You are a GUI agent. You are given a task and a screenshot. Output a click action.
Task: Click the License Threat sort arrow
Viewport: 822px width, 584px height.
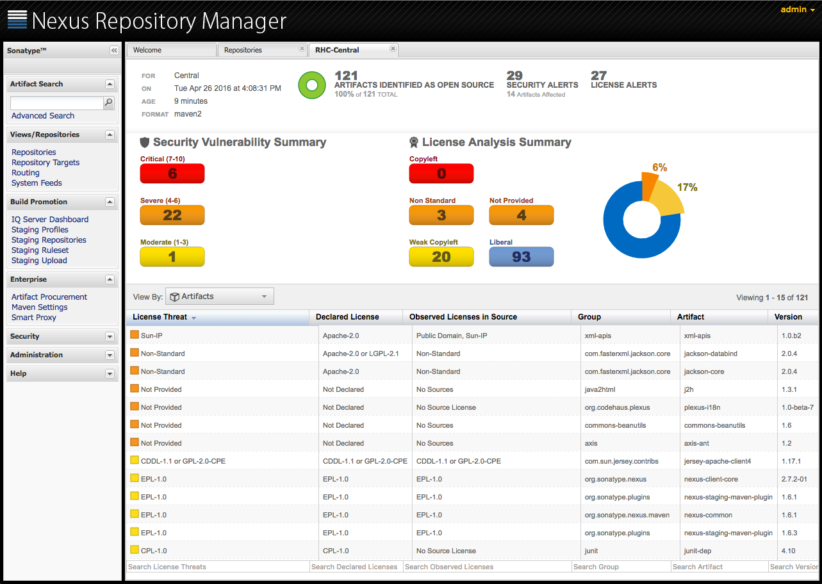pos(193,318)
